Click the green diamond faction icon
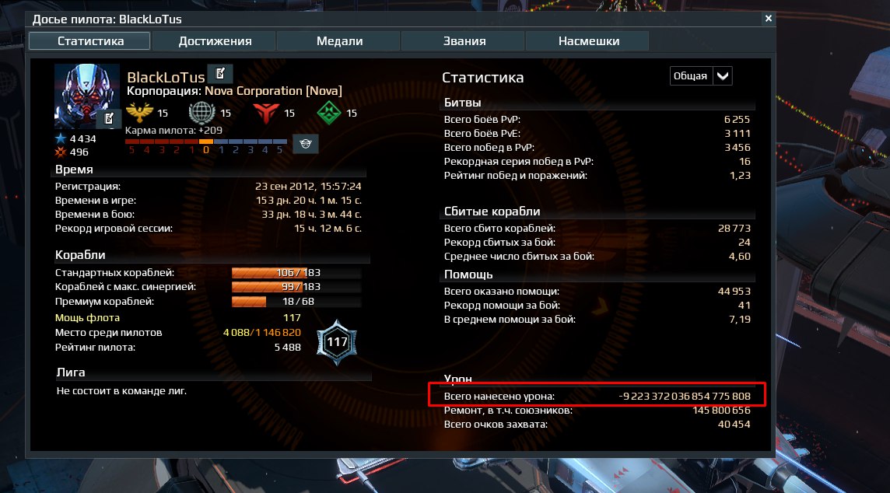This screenshot has height=493, width=890. [328, 113]
